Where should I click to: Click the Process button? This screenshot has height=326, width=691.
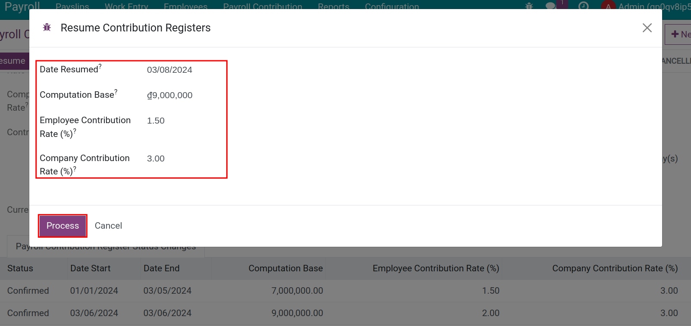(63, 226)
